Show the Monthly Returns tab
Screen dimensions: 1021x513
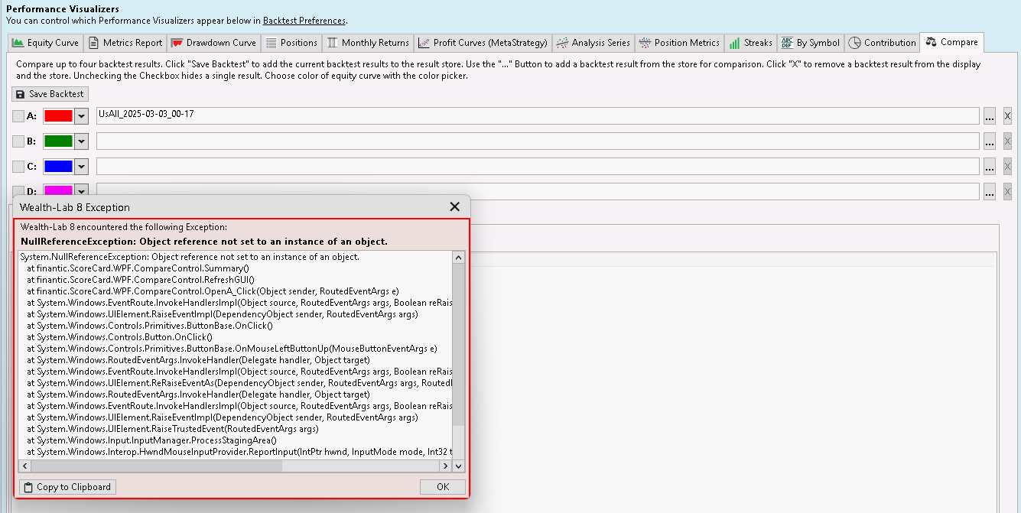368,43
